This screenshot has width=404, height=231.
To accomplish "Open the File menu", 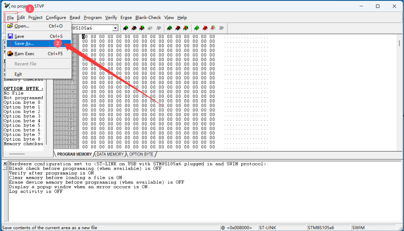I will [10, 18].
